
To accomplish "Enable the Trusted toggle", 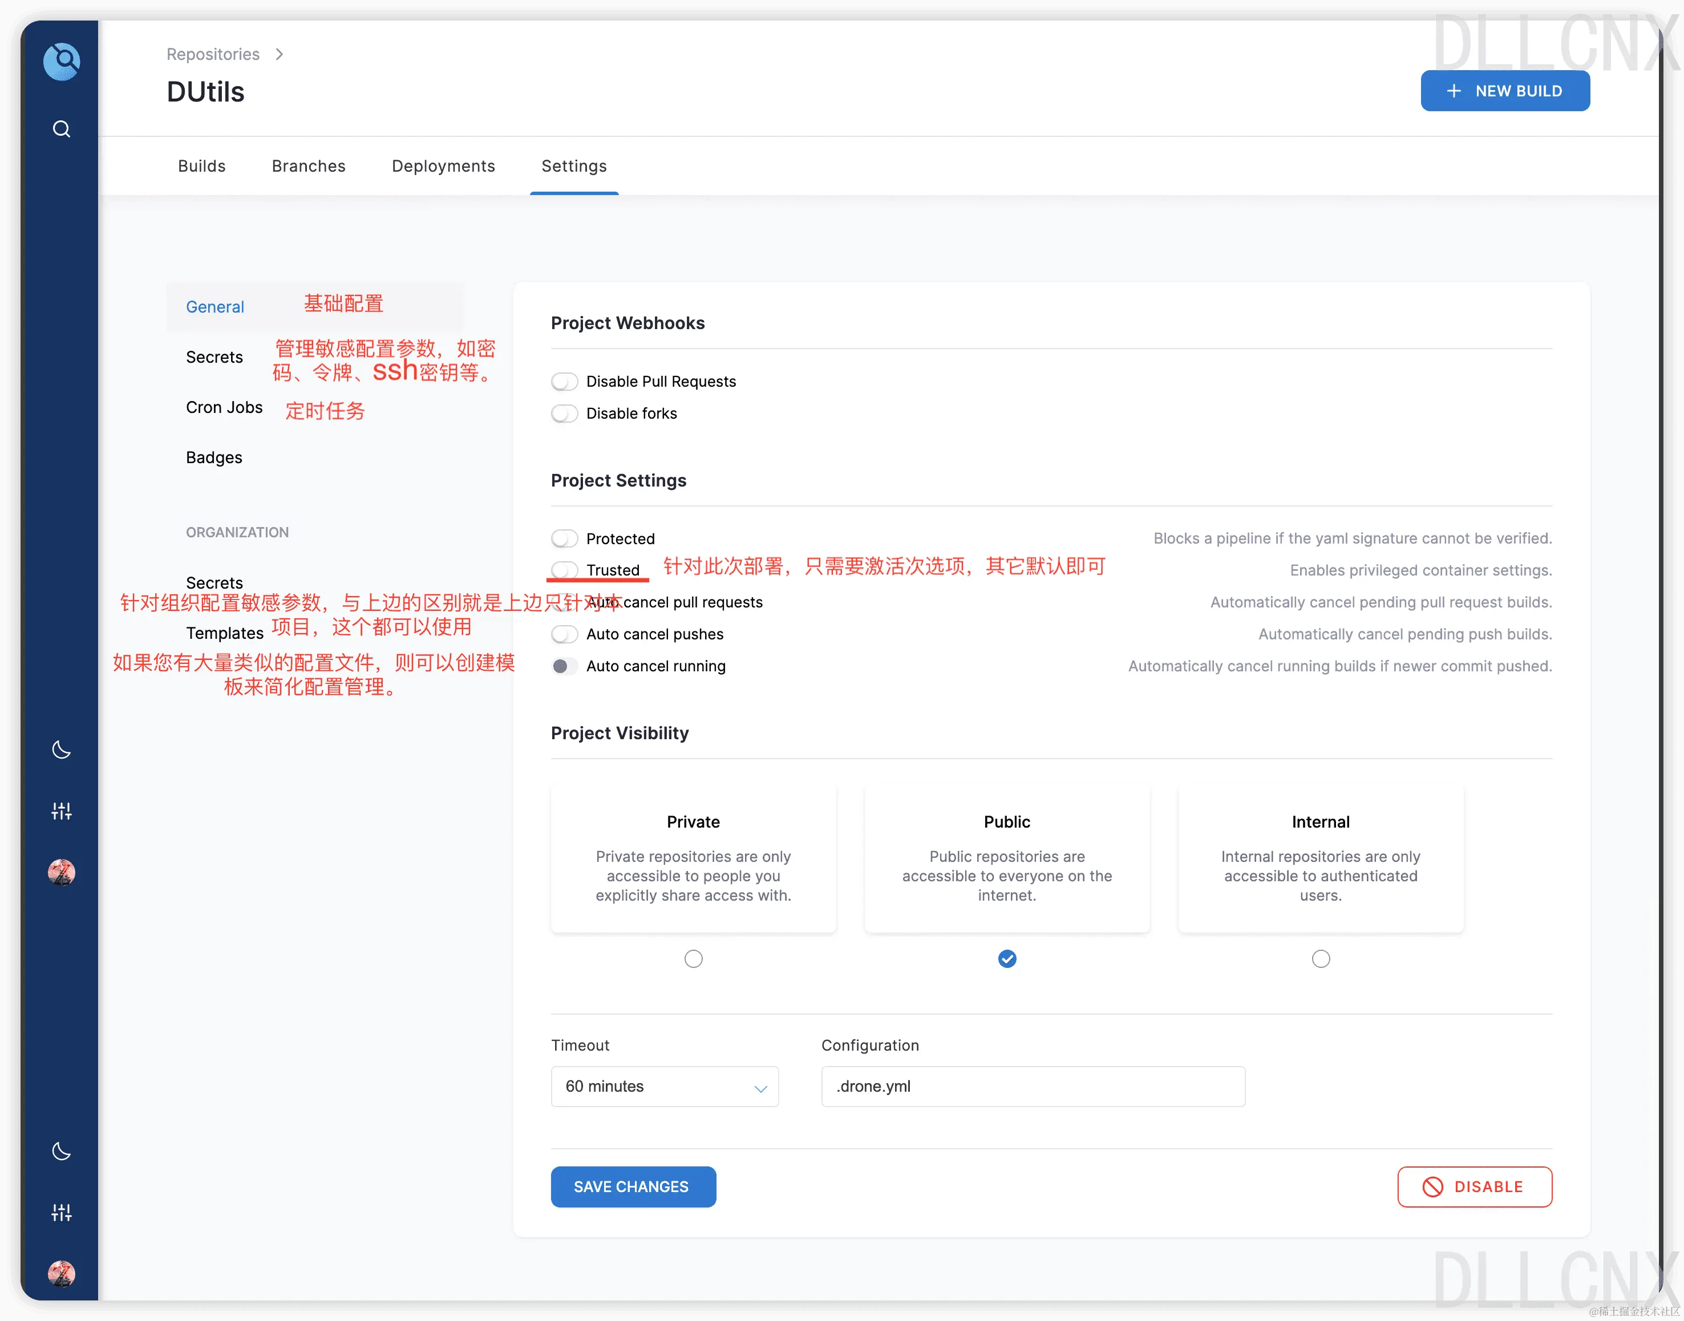I will [565, 570].
